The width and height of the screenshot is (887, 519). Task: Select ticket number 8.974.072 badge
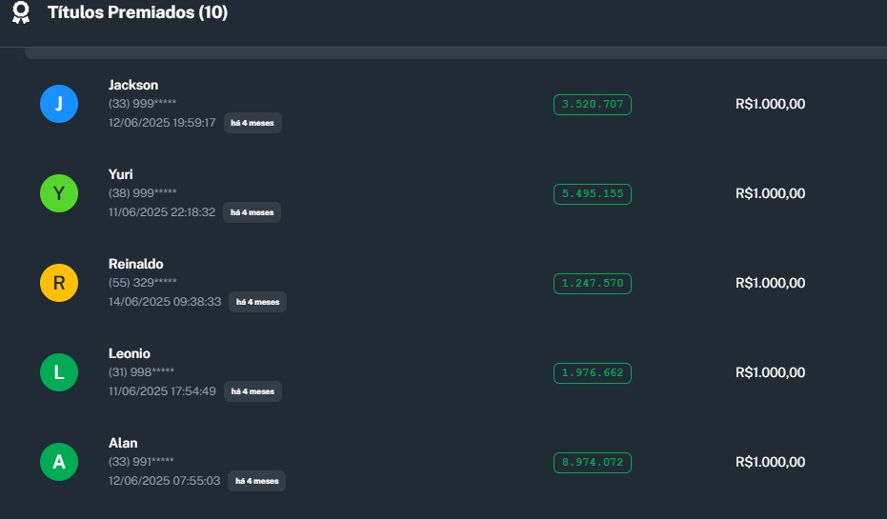593,463
